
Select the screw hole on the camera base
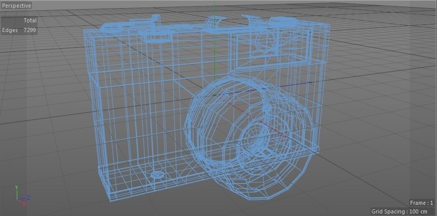(x=158, y=175)
